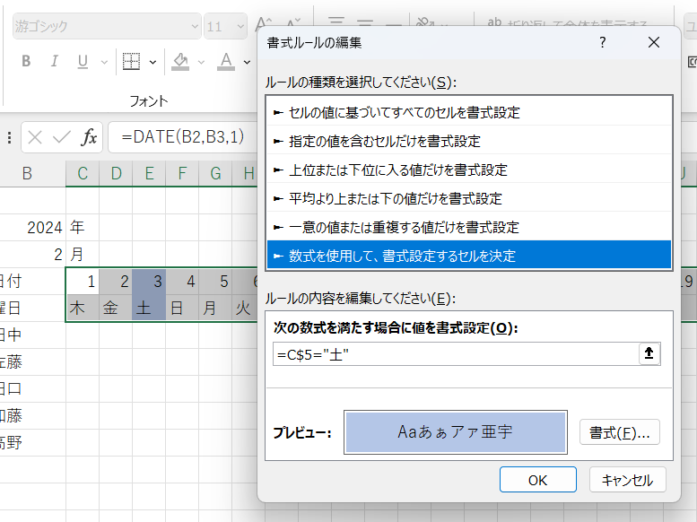This screenshot has height=522, width=697.
Task: Click the help question mark in dialog
Action: [x=603, y=42]
